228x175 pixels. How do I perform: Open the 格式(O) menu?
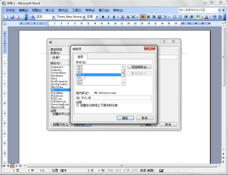point(63,10)
